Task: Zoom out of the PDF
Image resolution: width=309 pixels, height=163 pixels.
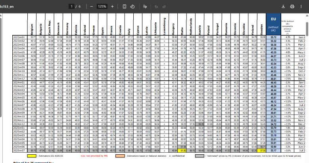Action: point(92,6)
